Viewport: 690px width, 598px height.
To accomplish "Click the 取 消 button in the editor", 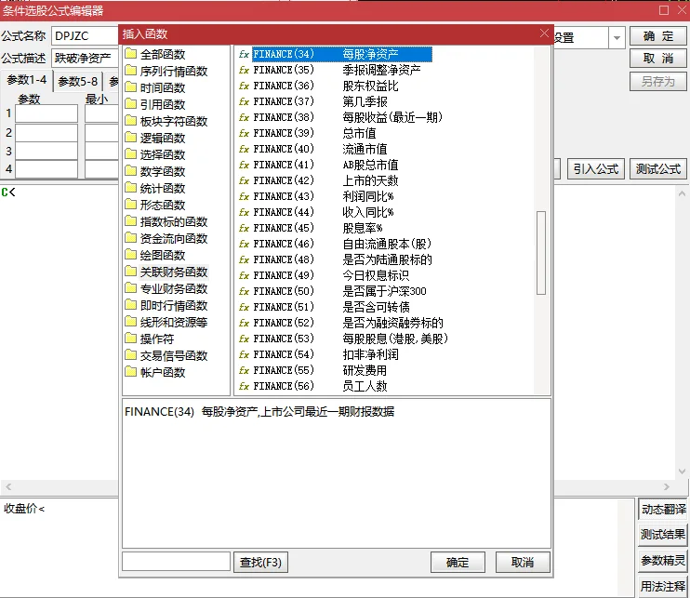I will tap(658, 58).
